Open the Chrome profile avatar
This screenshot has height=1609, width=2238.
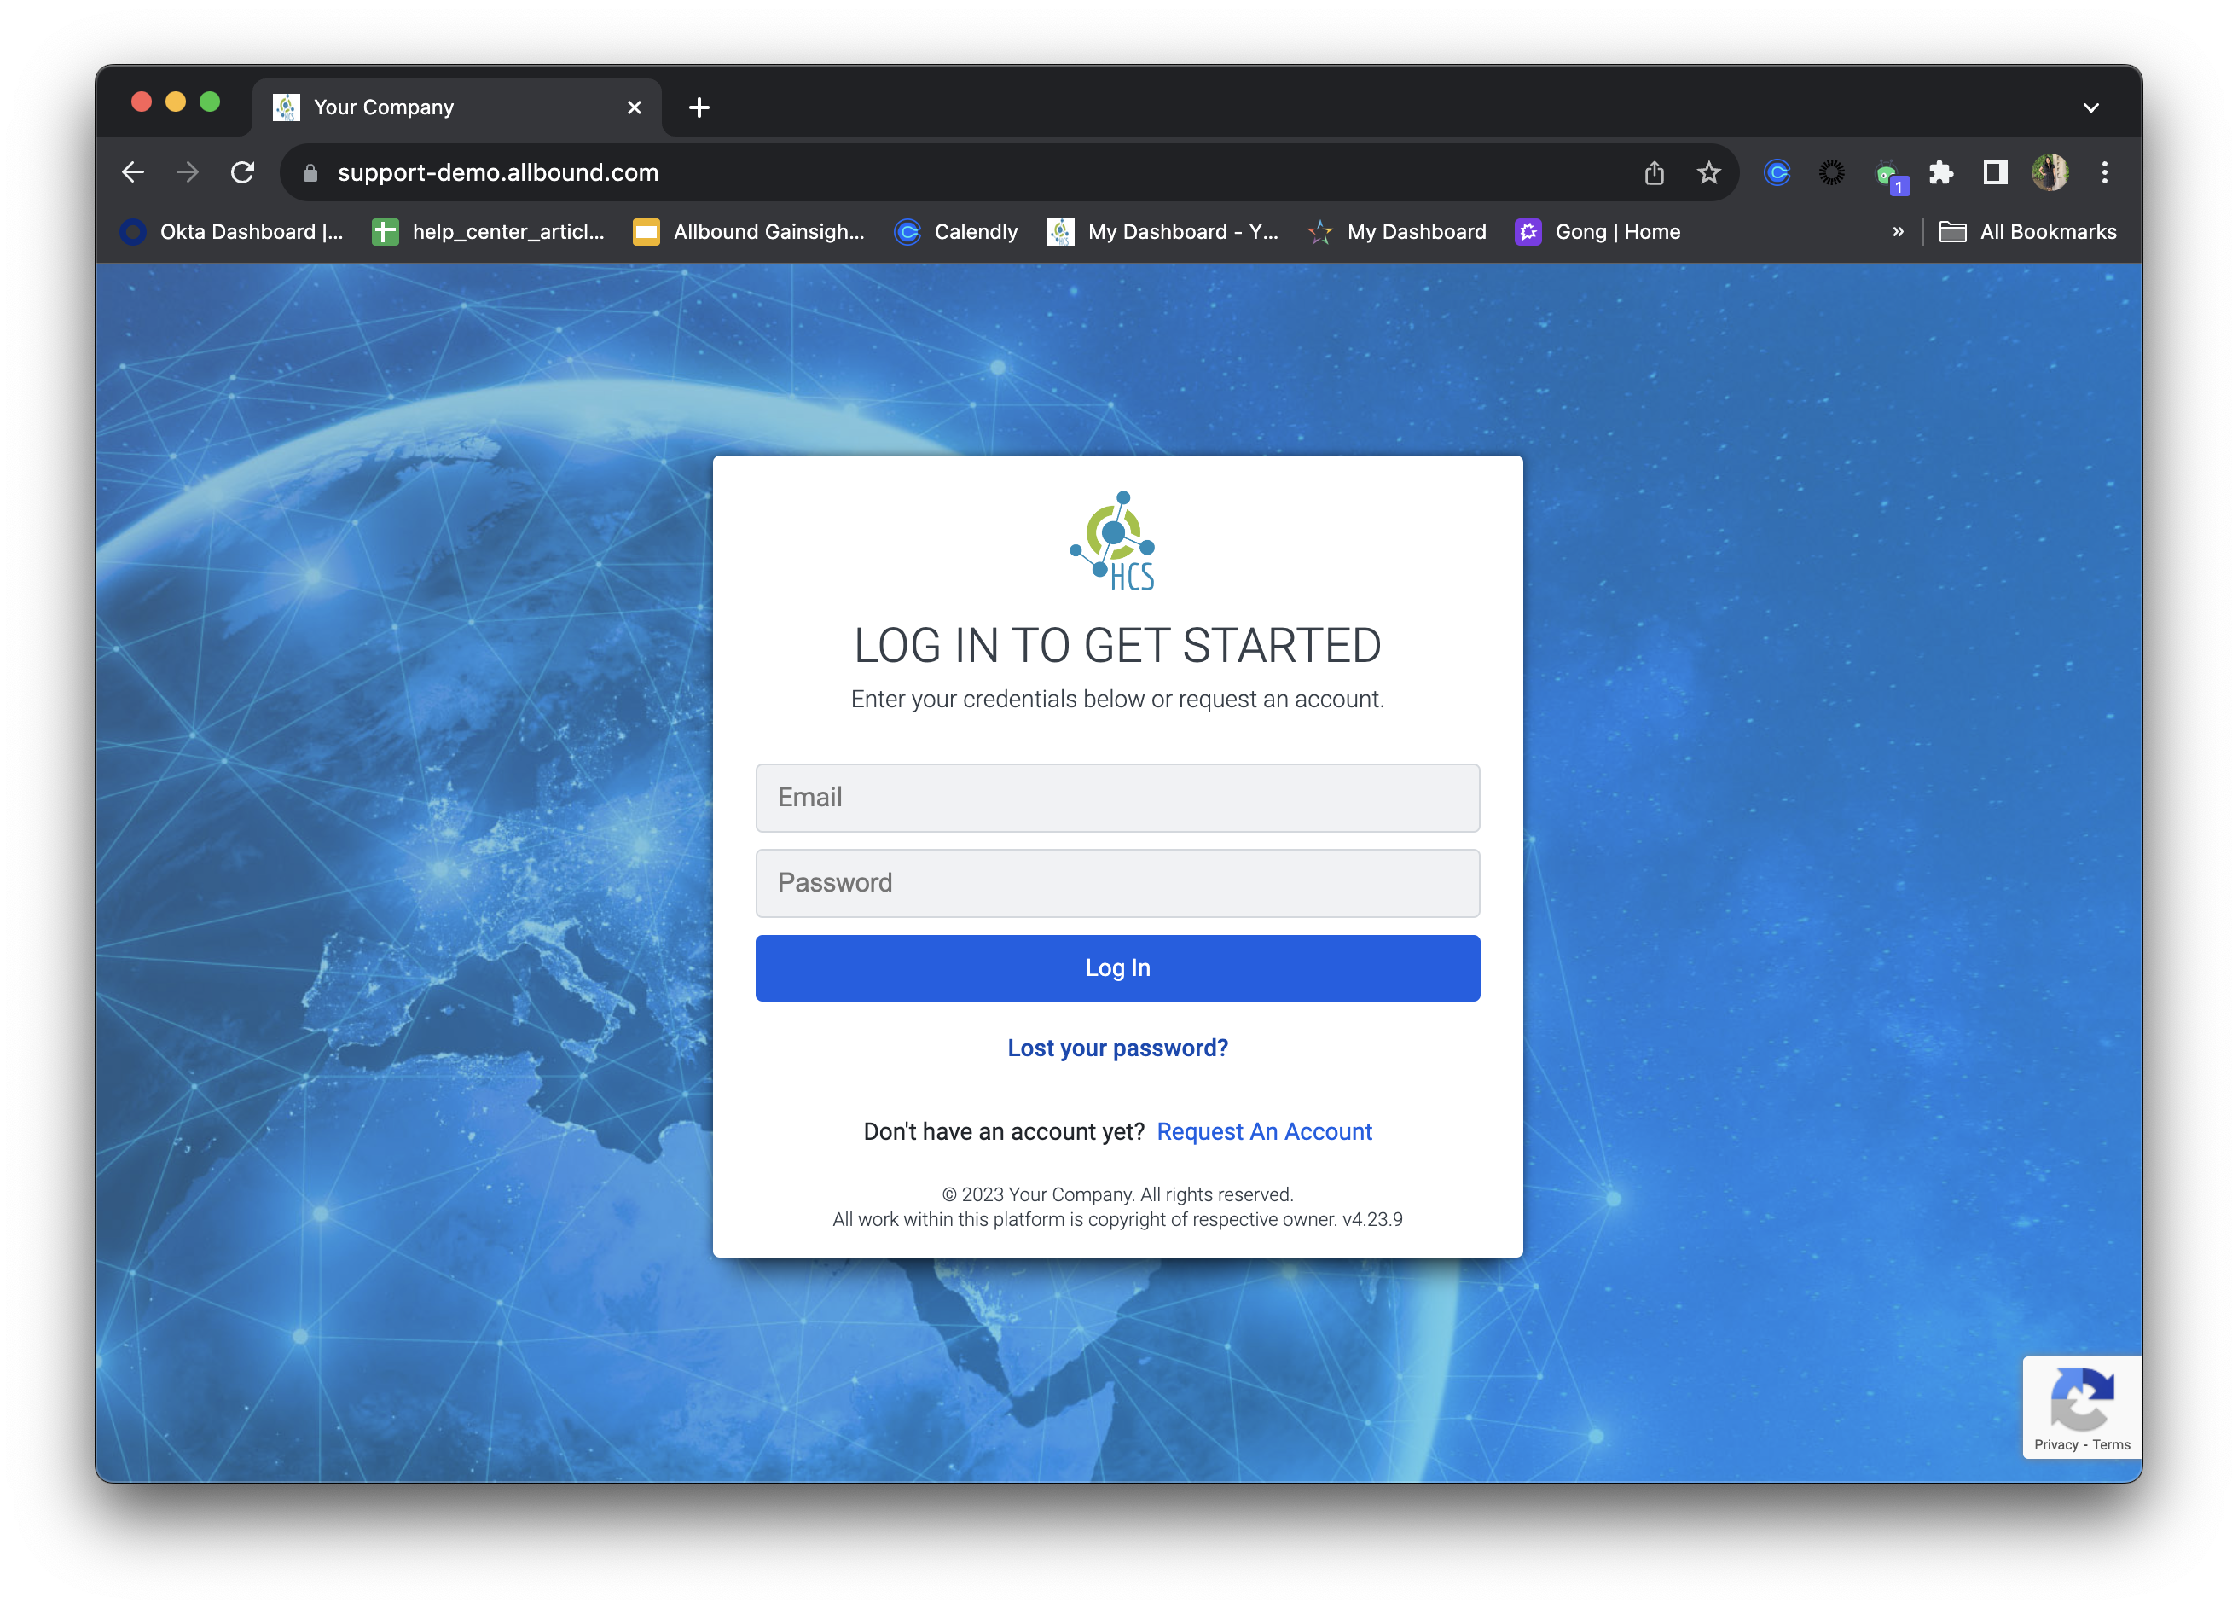(2050, 172)
